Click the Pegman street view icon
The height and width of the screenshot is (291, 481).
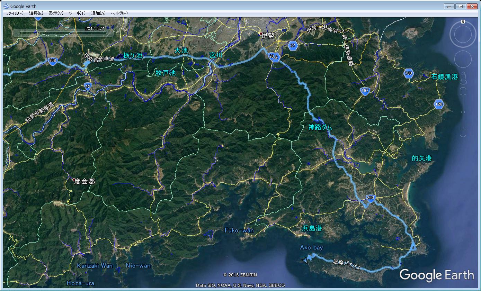463,79
